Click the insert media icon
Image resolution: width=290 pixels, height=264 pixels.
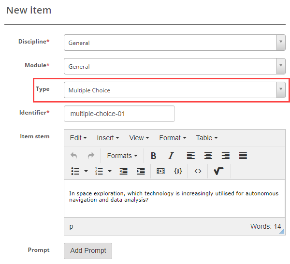[161, 171]
